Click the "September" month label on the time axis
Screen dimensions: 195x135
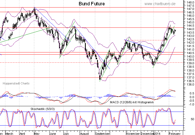pos(102,134)
